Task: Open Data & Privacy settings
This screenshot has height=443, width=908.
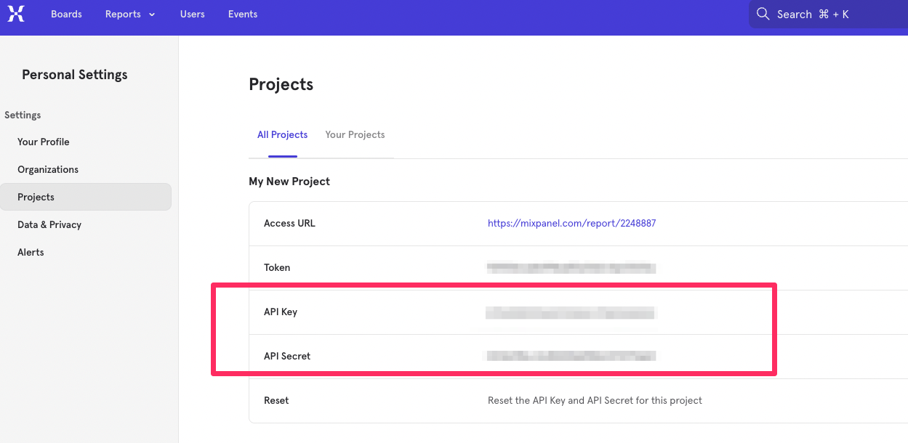Action: click(x=49, y=224)
